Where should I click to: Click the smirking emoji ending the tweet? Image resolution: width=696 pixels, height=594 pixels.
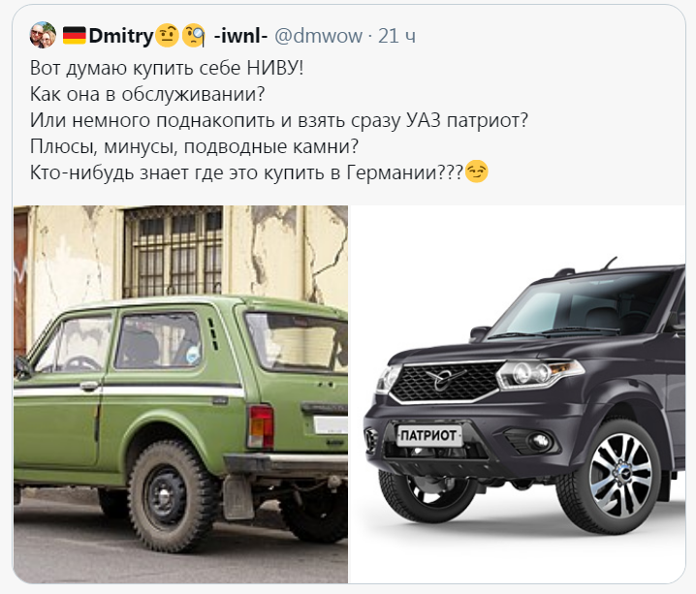476,172
